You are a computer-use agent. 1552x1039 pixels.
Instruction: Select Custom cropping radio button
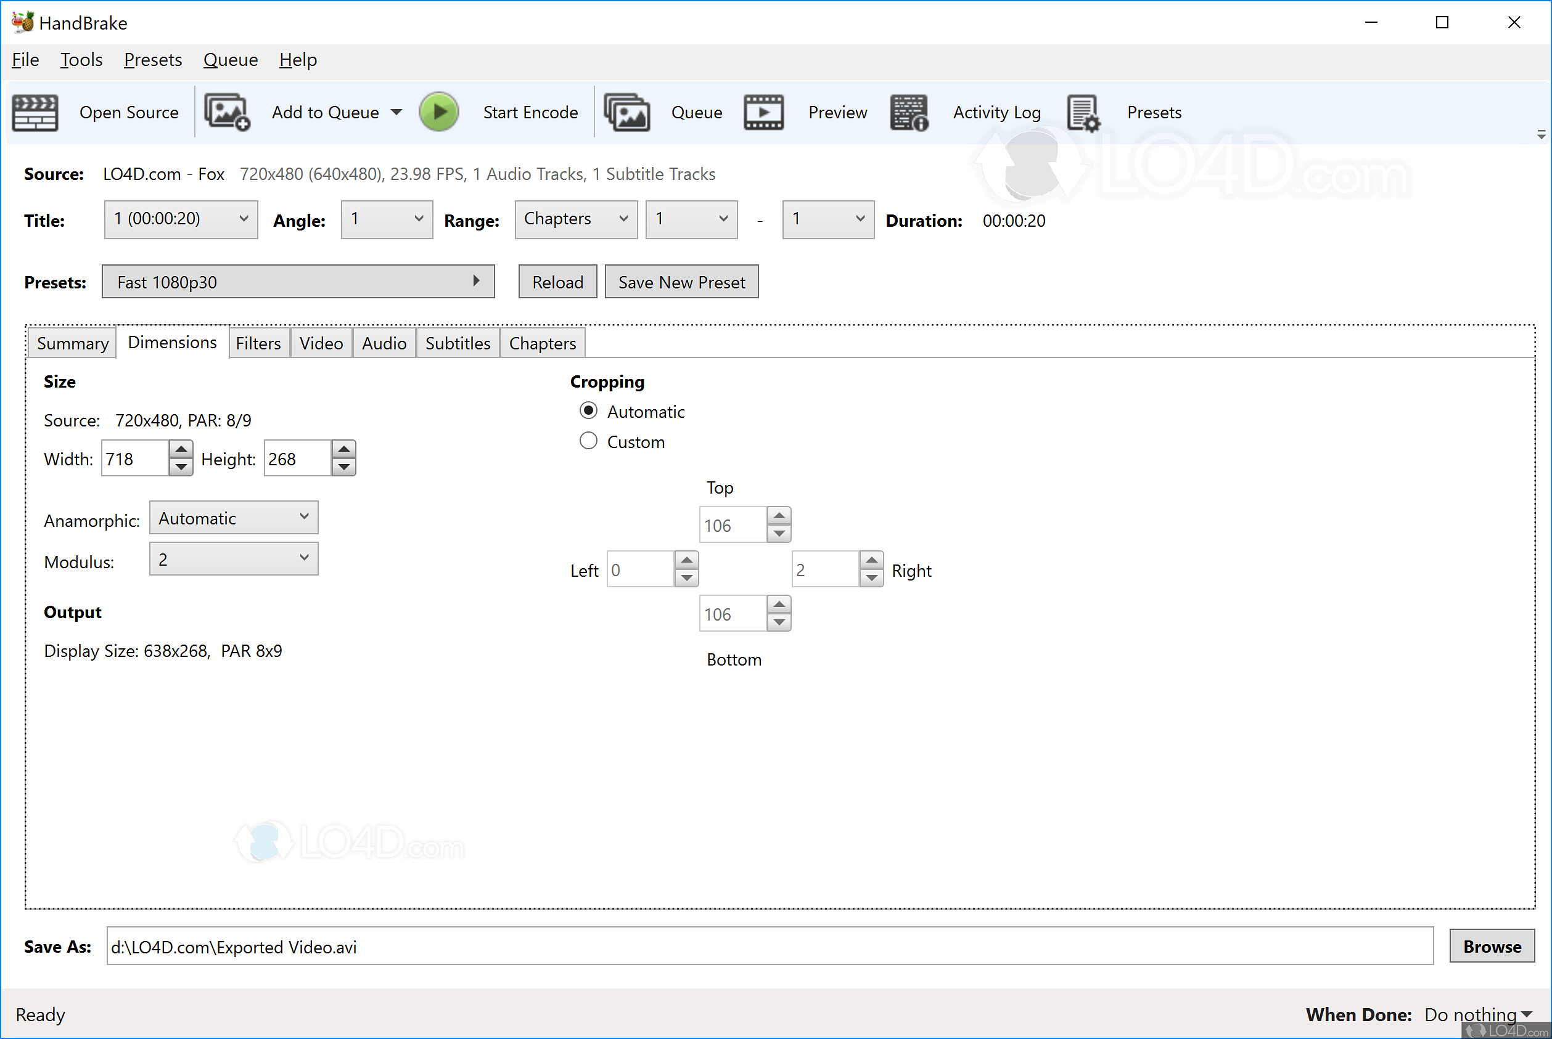588,442
